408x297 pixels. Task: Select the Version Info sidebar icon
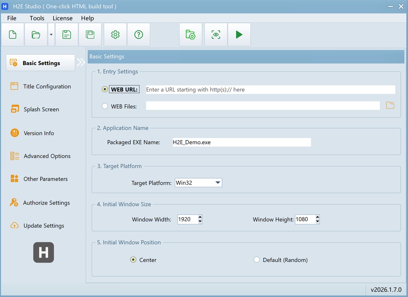(39, 133)
